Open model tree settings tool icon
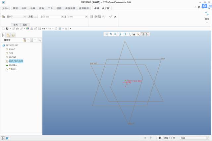 point(25,40)
